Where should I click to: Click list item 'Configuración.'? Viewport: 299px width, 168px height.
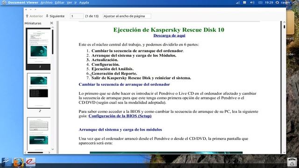coord(106,64)
